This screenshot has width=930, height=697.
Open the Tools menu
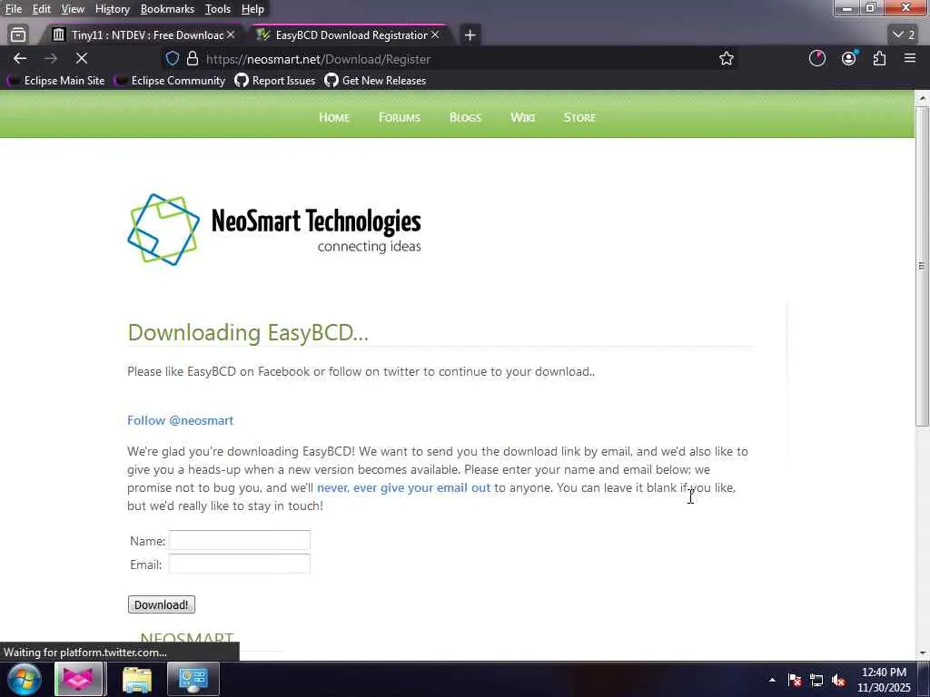pyautogui.click(x=218, y=9)
